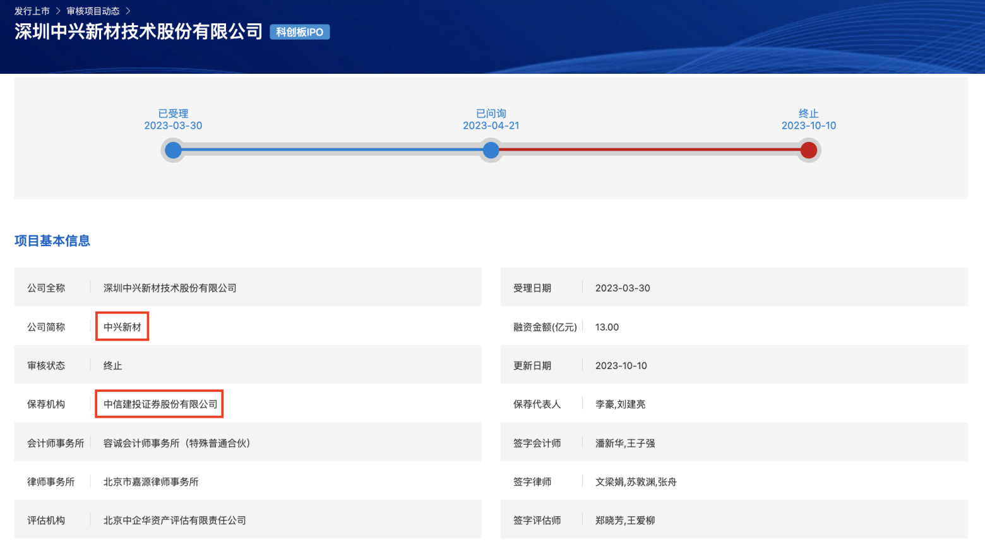The width and height of the screenshot is (985, 559).
Task: Open the 审核项目动态 breadcrumb link
Action: tap(93, 11)
